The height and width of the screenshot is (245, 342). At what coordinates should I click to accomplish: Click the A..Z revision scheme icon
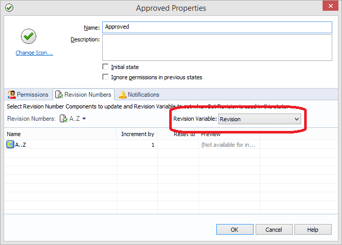point(63,119)
